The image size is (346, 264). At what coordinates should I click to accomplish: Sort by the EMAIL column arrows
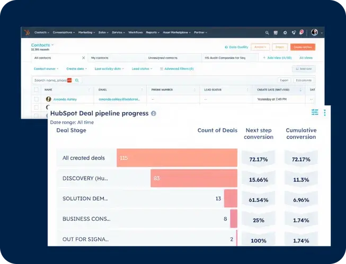pyautogui.click(x=142, y=90)
